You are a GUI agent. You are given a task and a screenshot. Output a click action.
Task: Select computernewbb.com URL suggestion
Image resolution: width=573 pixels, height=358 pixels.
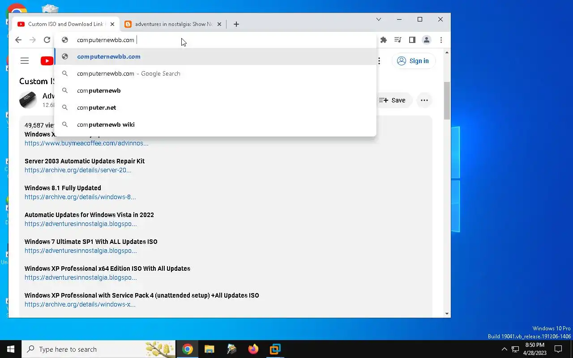215,56
